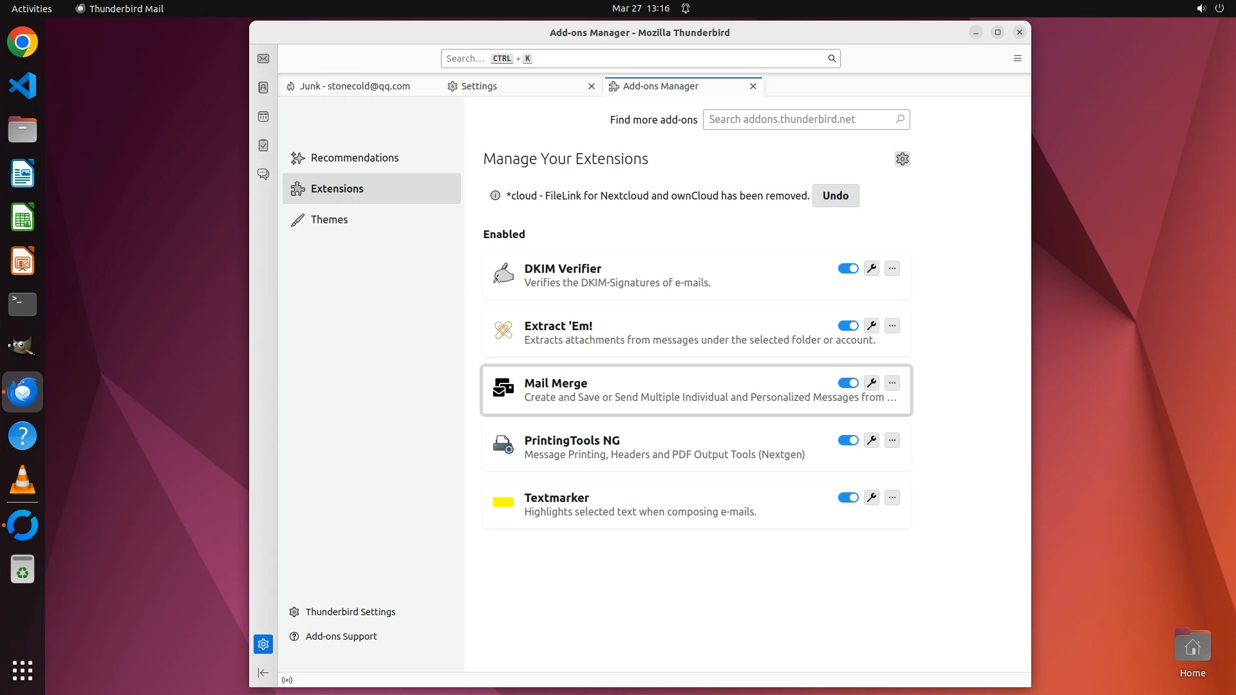Click Undo to restore the removed add-on

pyautogui.click(x=835, y=196)
